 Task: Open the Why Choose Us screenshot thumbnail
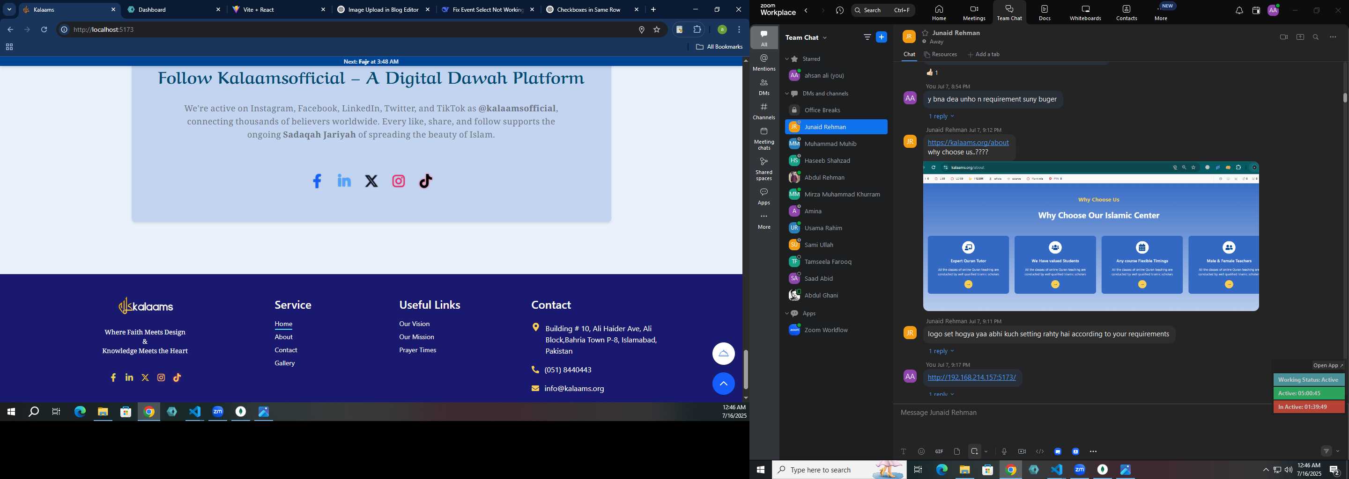1091,236
